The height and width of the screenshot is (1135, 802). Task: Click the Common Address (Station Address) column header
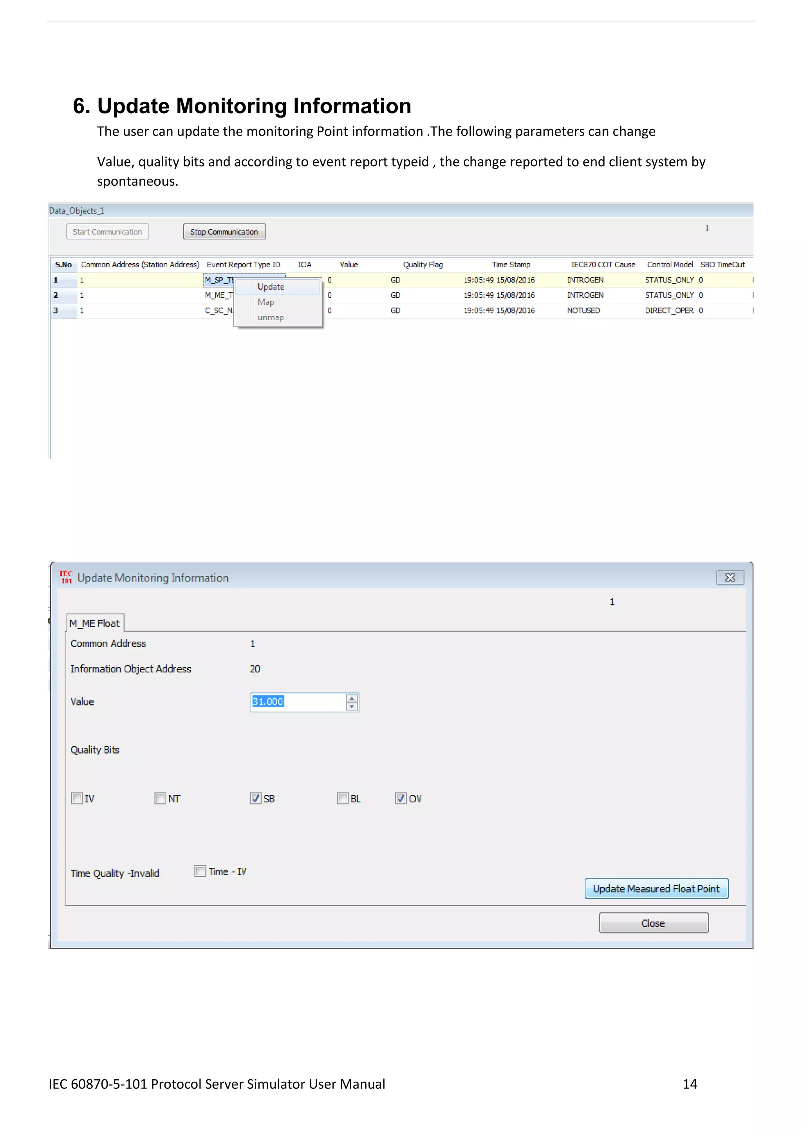[x=140, y=265]
